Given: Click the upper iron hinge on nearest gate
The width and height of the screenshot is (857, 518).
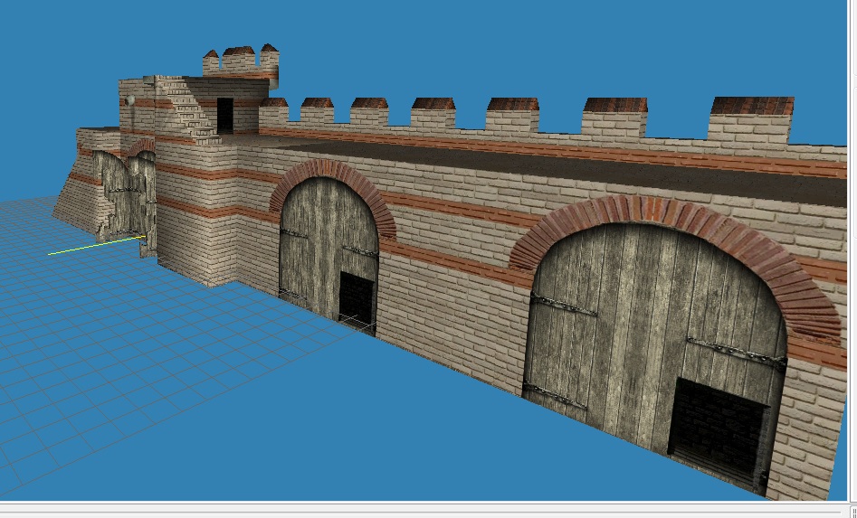Looking at the screenshot, I should click(563, 305).
